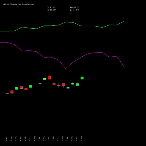Select the green candle on 22 May
This screenshot has height=146, width=146.
tap(82, 78)
